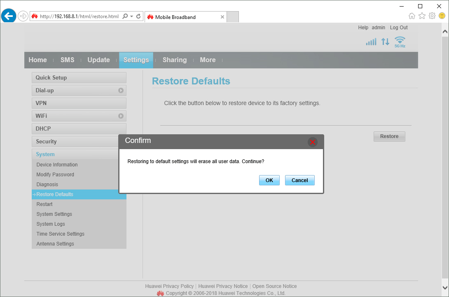Image resolution: width=449 pixels, height=297 pixels.
Task: Click the signal strength indicator icon
Action: [x=371, y=41]
